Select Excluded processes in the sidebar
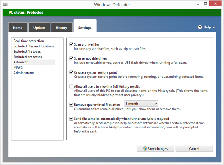This screenshot has width=224, height=165. pos(28,57)
